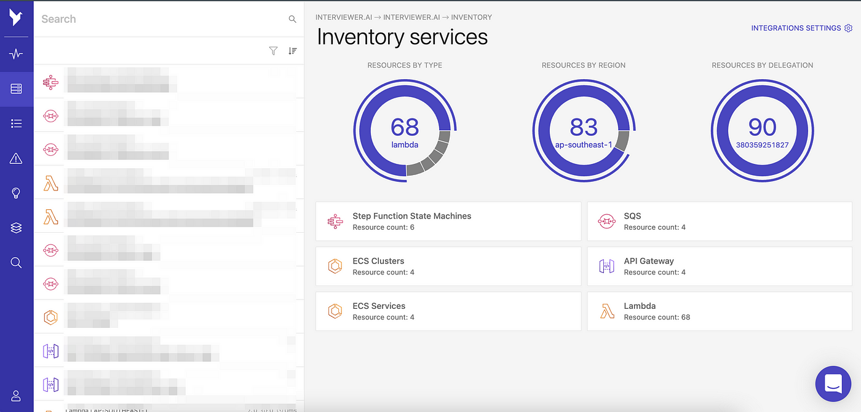Click 'Resource count: 6' text
The width and height of the screenshot is (861, 412).
tap(383, 227)
